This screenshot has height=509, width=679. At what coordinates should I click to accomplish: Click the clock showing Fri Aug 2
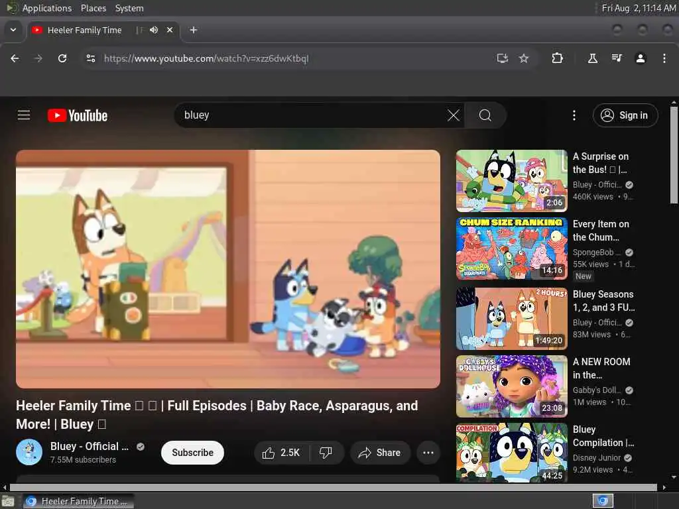click(x=639, y=8)
